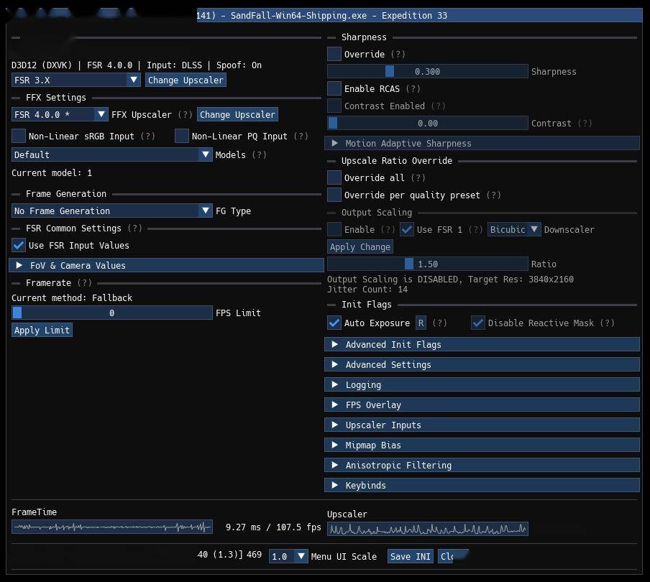Screen dimensions: 650x582
Task: Toggle Contrast Enabled checkbox
Action: click(x=334, y=106)
